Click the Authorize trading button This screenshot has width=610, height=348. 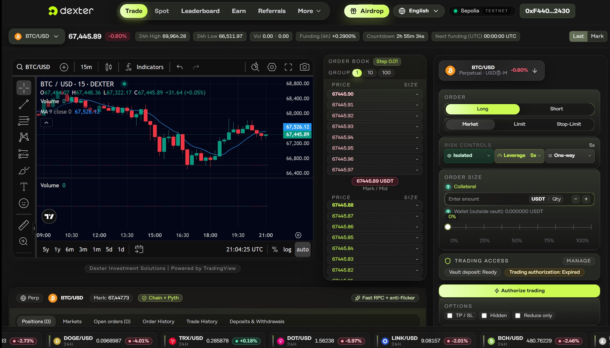point(519,290)
